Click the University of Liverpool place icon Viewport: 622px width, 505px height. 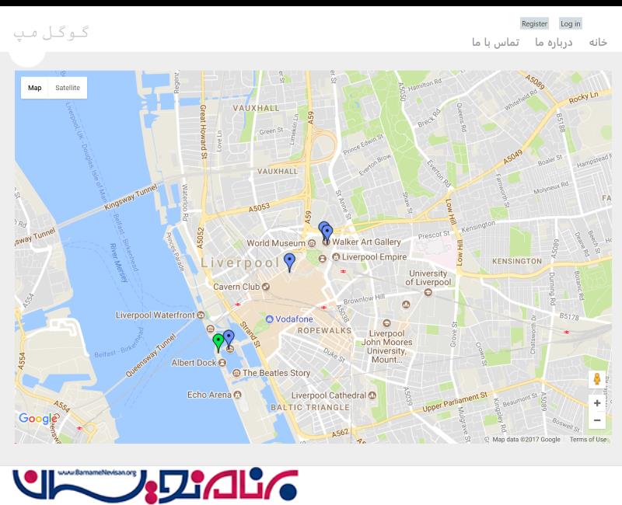[428, 292]
